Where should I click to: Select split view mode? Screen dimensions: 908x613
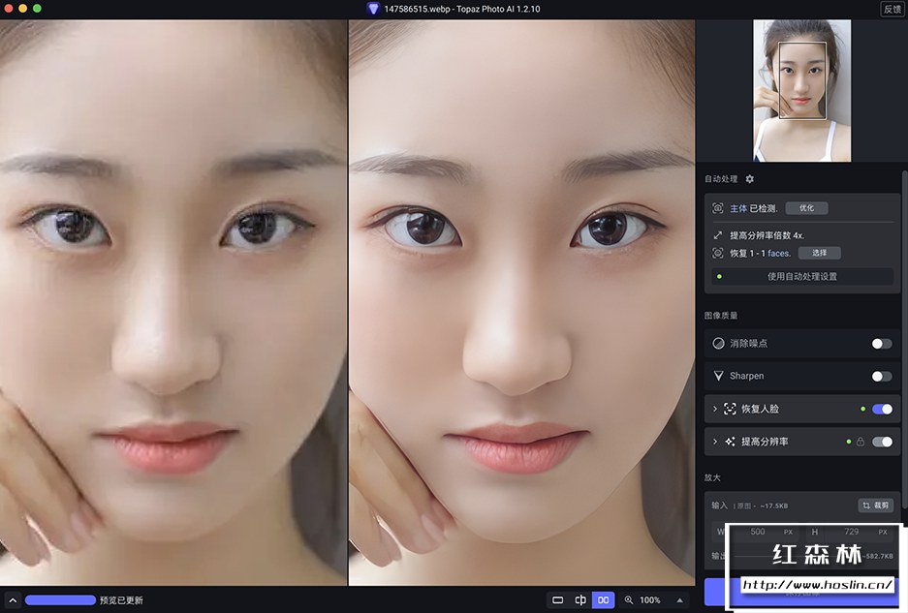tap(580, 599)
